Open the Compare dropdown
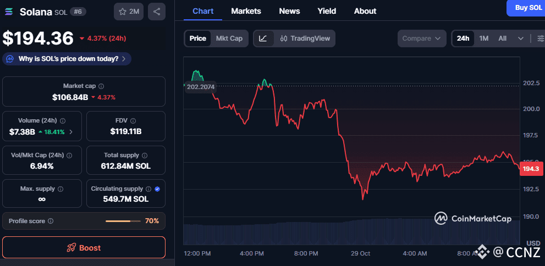The height and width of the screenshot is (266, 545). [x=421, y=38]
